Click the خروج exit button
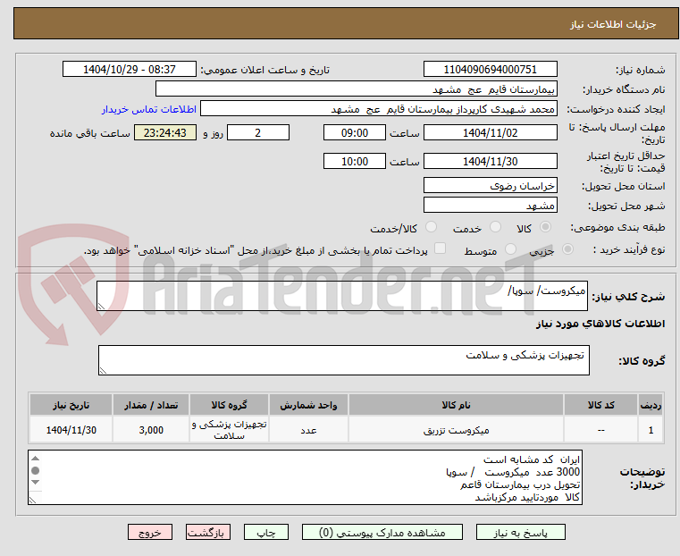 click(149, 532)
